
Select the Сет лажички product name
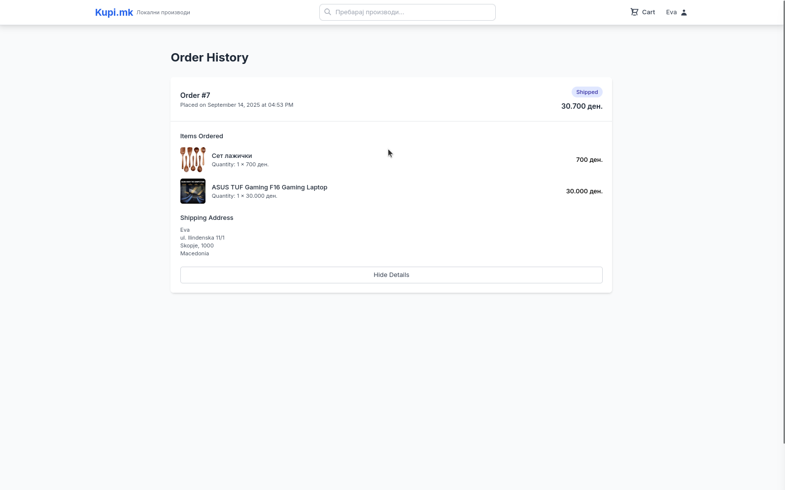click(x=232, y=156)
